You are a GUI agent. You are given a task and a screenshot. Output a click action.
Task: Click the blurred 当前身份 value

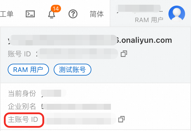pos(54,93)
